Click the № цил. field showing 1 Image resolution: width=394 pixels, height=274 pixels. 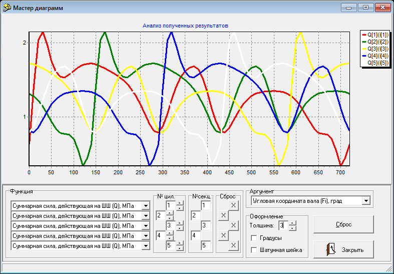[171, 205]
